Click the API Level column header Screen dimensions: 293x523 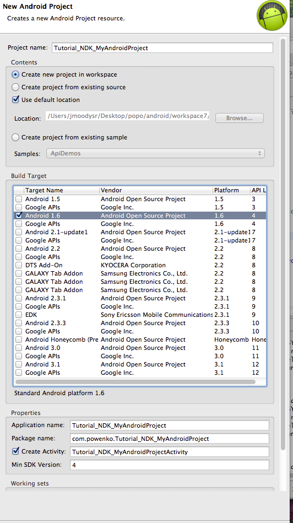258,190
